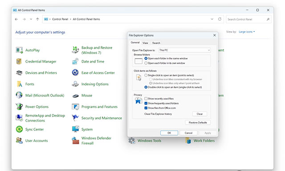Open Credential Manager icon
Viewport: 285px width, 171px height.
pos(19,62)
